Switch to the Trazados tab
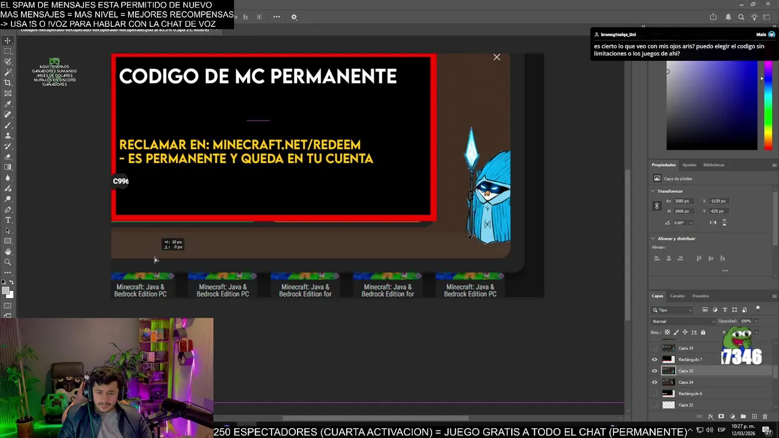This screenshot has width=779, height=438. [700, 296]
